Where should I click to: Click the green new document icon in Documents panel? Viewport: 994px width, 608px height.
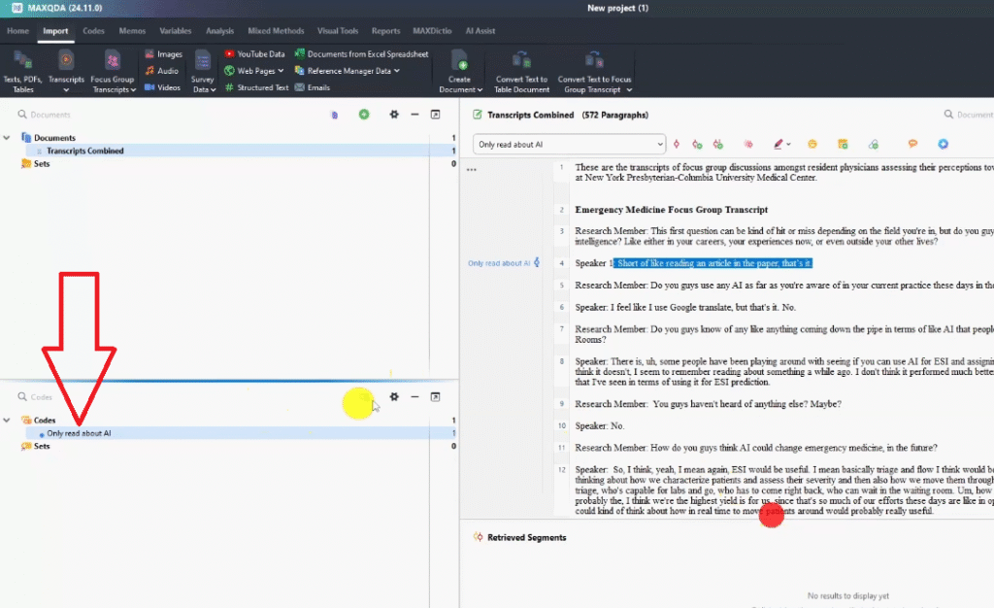click(x=364, y=115)
